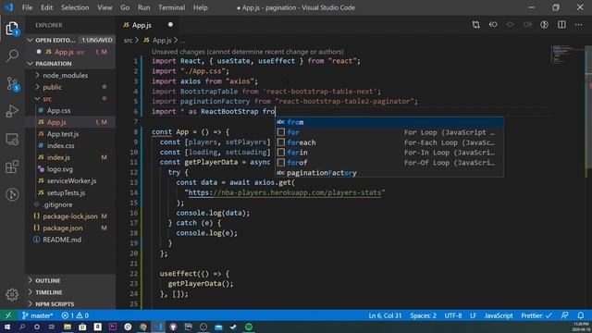
Task: Click the remote window icon in status bar
Action: coord(8,315)
